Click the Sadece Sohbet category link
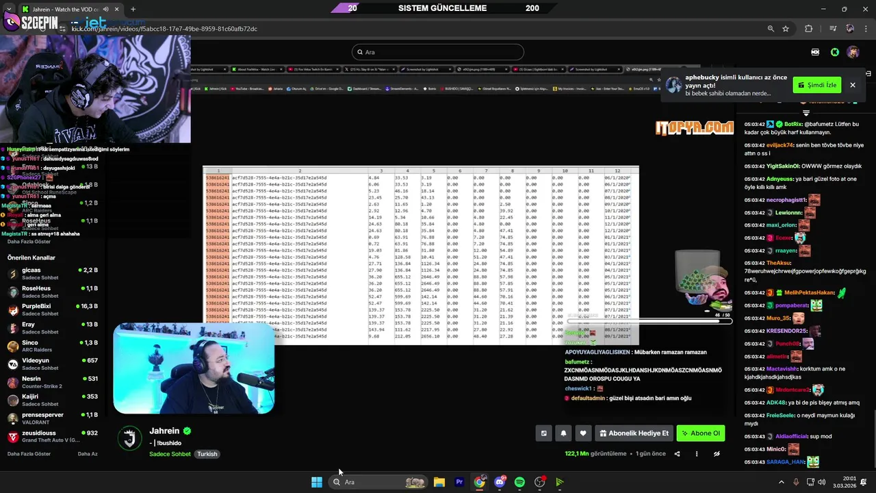876x493 pixels. pyautogui.click(x=170, y=454)
